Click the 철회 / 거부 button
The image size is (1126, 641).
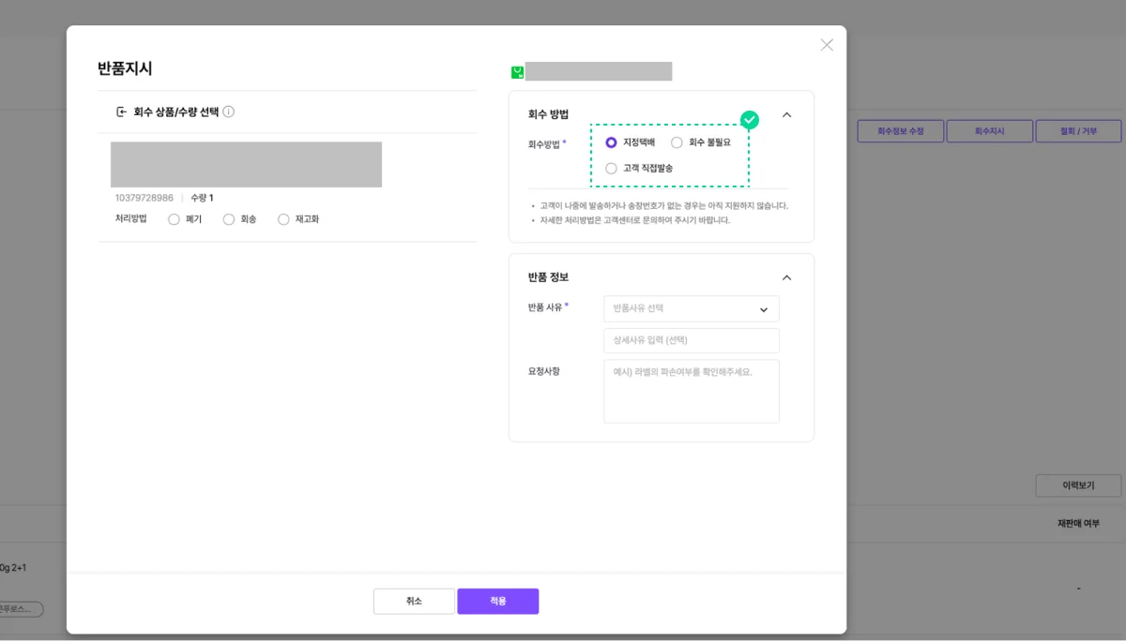[x=1078, y=131]
